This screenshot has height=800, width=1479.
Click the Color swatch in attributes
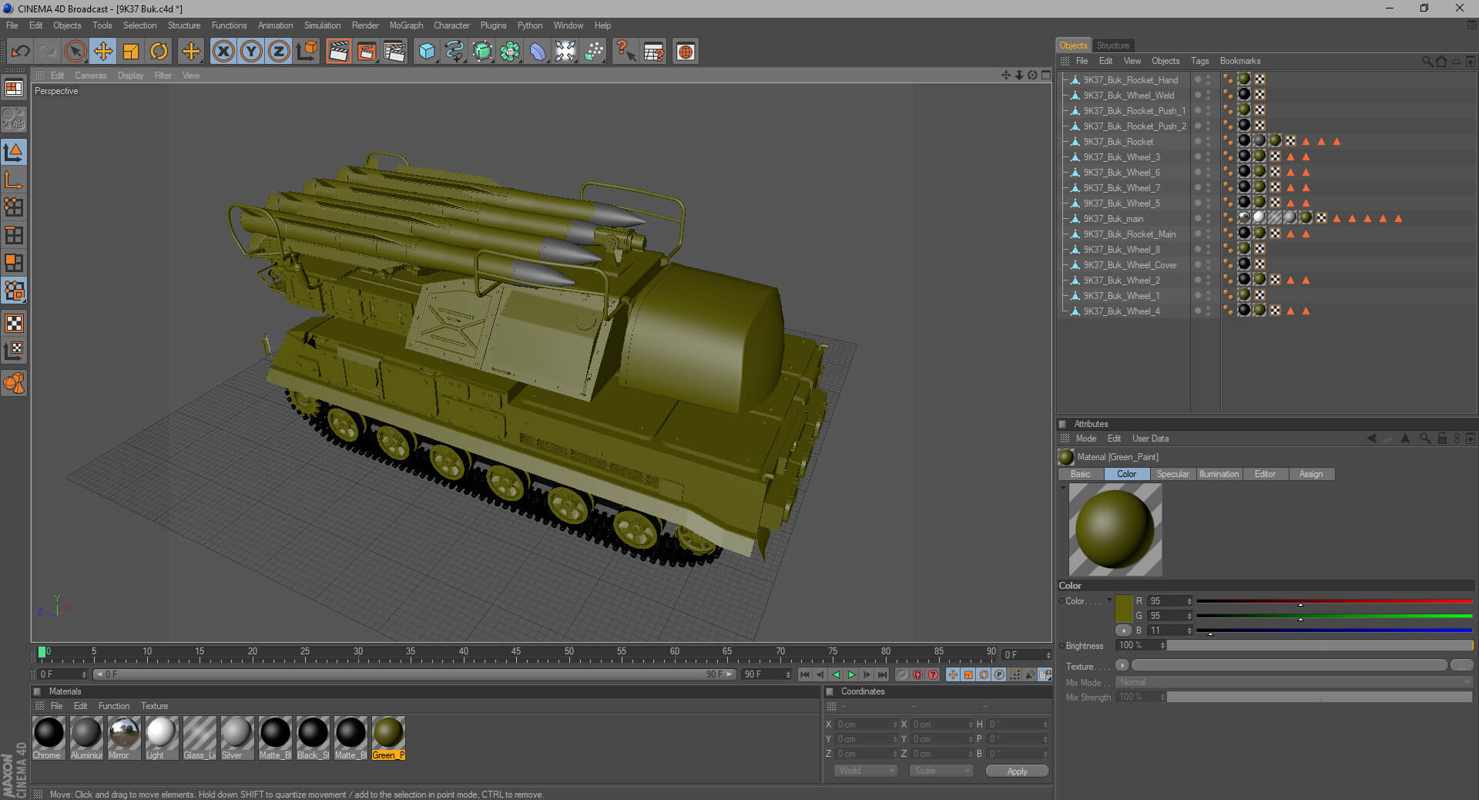pyautogui.click(x=1124, y=608)
